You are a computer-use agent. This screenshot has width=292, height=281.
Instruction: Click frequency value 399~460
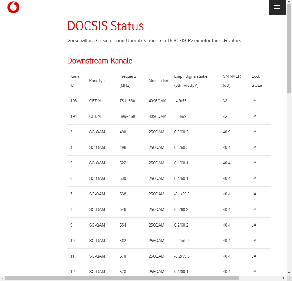click(x=127, y=116)
